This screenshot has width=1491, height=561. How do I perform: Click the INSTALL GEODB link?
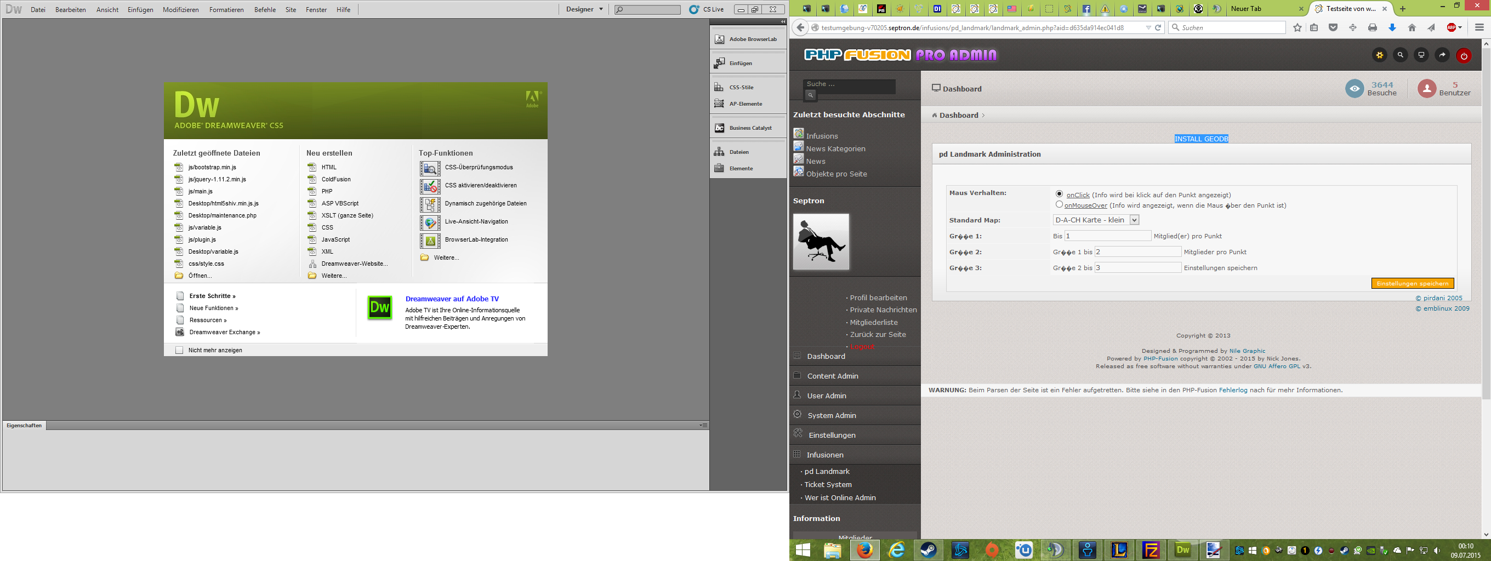pos(1201,139)
